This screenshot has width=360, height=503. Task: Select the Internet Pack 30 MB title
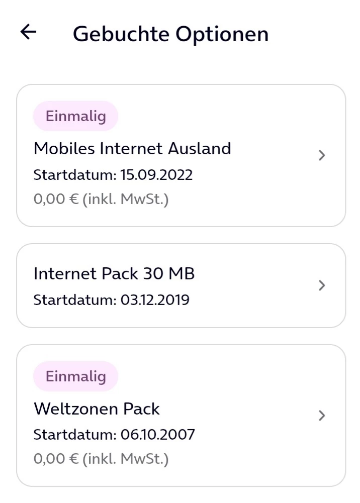(x=114, y=273)
